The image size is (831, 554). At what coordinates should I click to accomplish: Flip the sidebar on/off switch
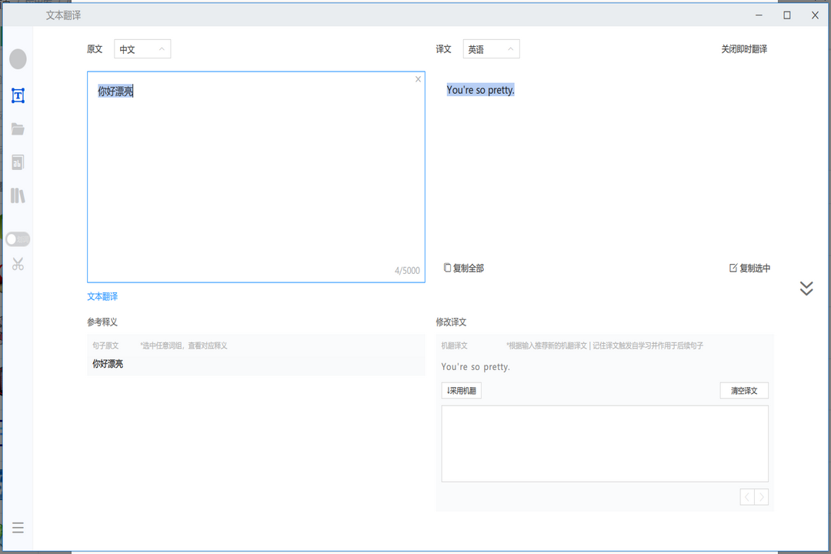[17, 239]
